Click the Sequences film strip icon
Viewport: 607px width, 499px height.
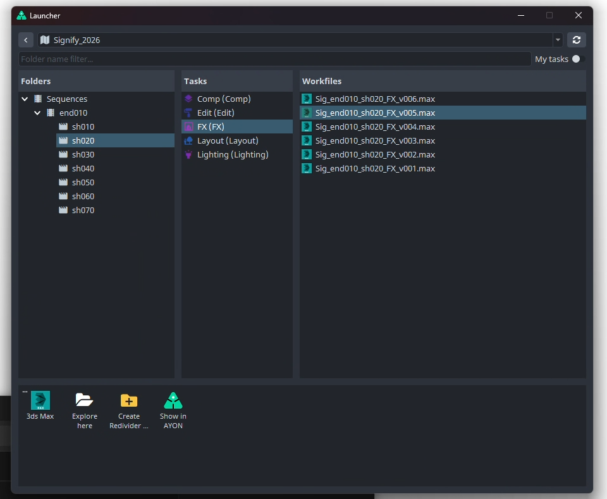pos(38,99)
